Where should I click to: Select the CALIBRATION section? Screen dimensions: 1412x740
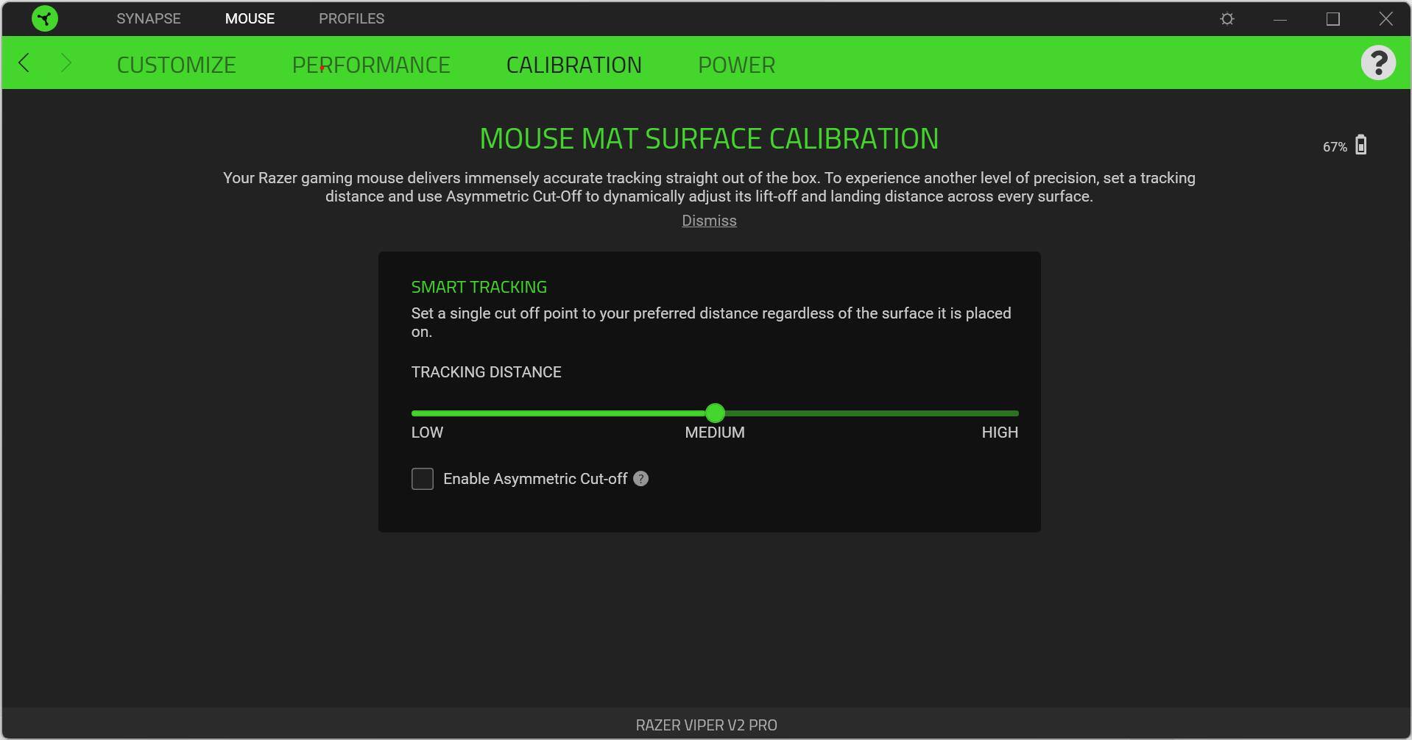point(573,65)
